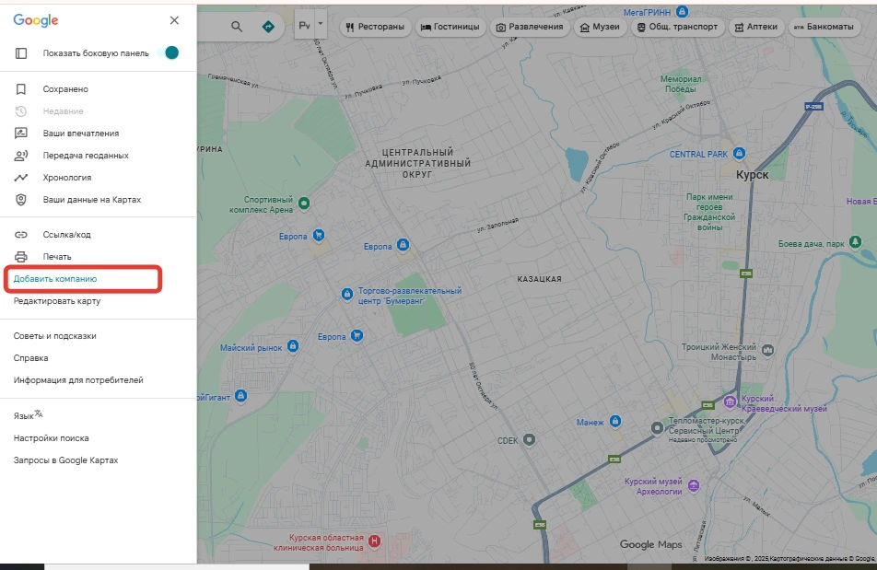Click the link icon beside Ссылка/код

19,234
